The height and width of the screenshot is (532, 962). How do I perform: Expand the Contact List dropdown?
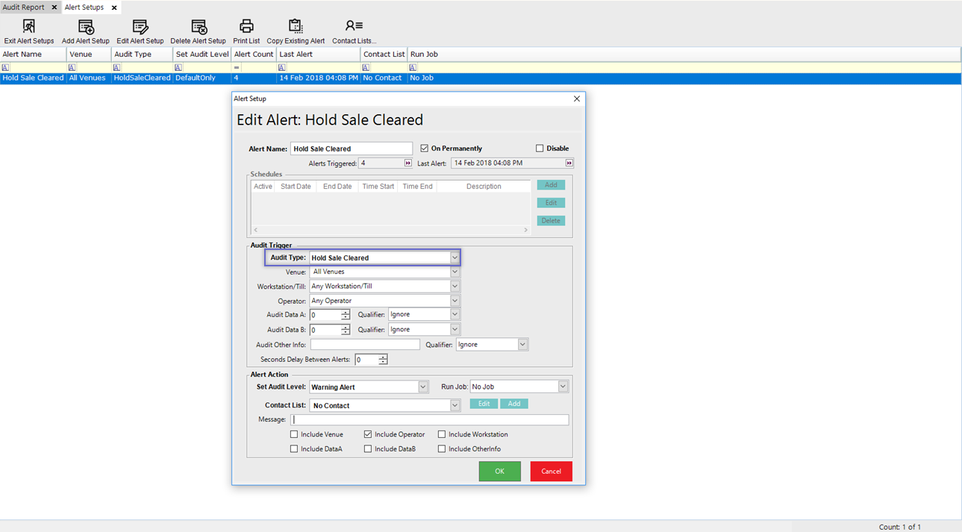[x=454, y=406]
